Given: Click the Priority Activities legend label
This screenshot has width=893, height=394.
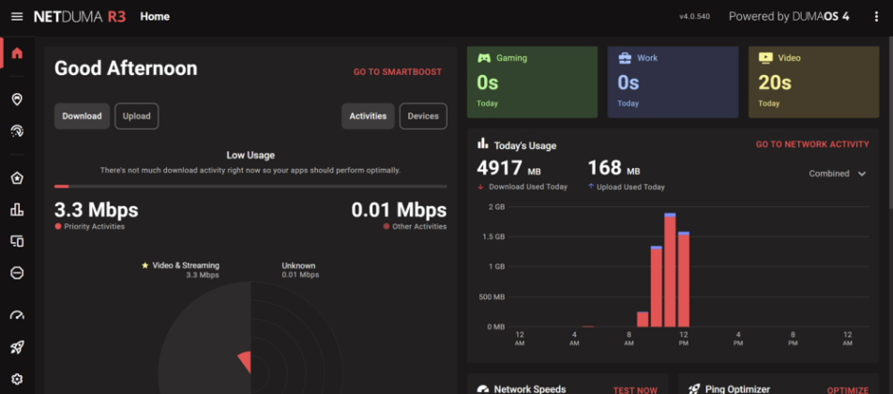Looking at the screenshot, I should (x=89, y=227).
